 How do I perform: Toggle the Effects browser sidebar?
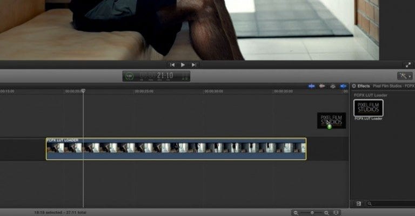click(x=358, y=204)
